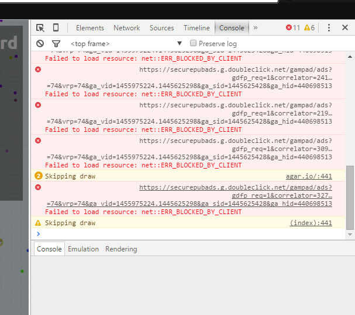The image size is (355, 315).
Task: Open the DevTools three-dot menu
Action: pos(329,28)
